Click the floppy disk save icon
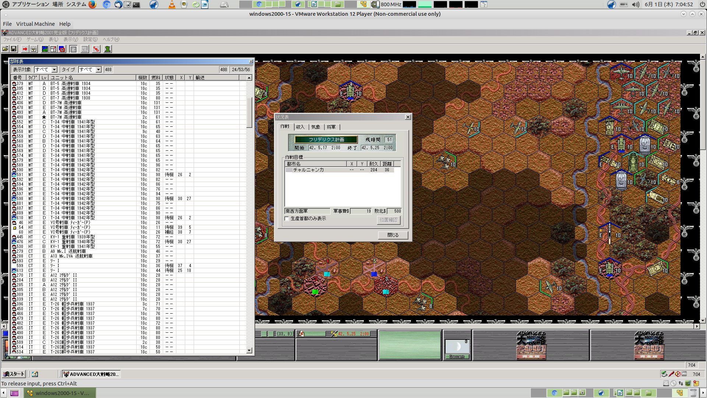The width and height of the screenshot is (707, 398). tap(14, 49)
